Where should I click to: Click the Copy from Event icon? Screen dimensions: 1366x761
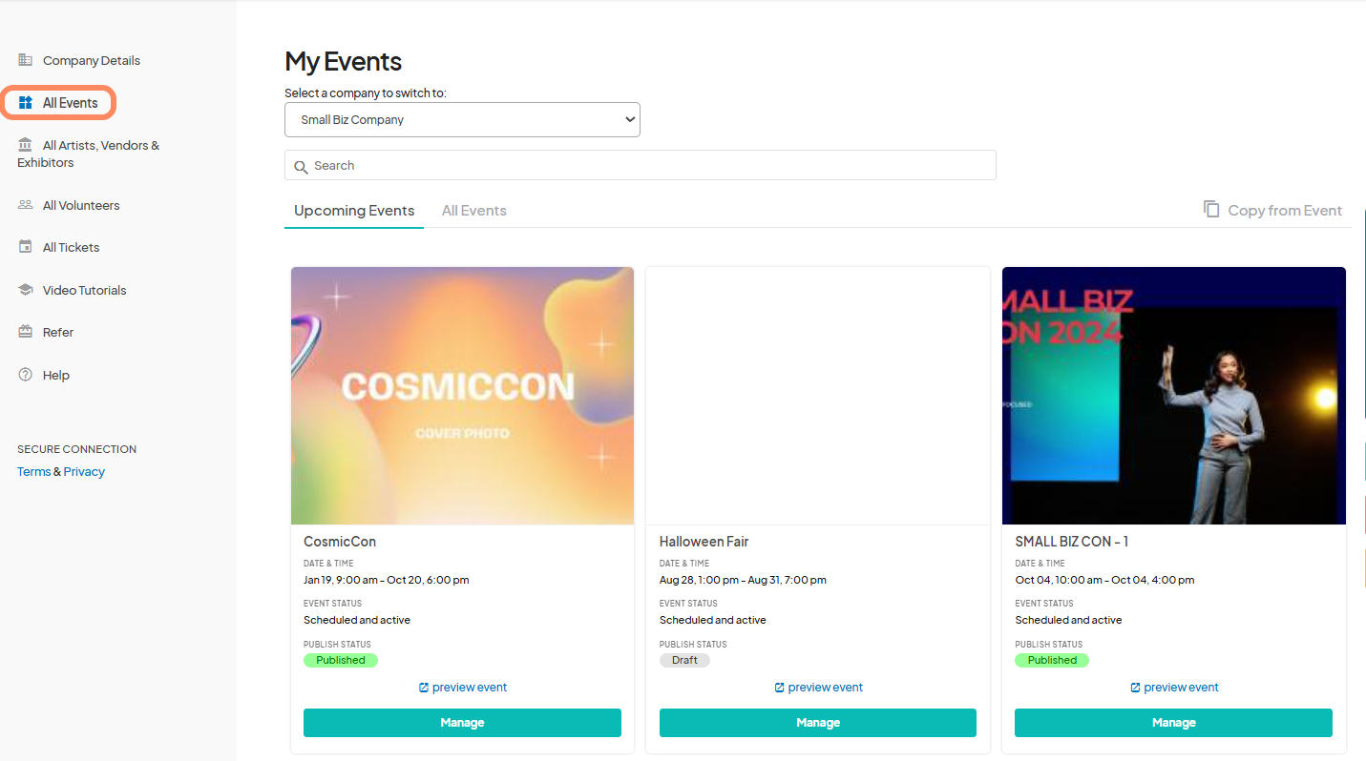click(x=1212, y=209)
